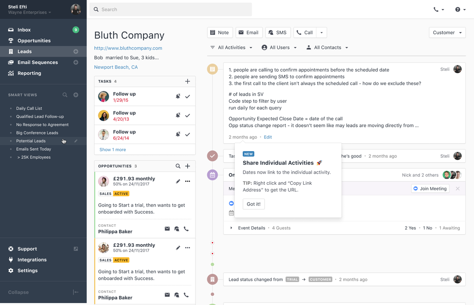Viewport: 474px width, 305px height.
Task: Click the Inbox 9 unread badge
Action: coord(75,30)
